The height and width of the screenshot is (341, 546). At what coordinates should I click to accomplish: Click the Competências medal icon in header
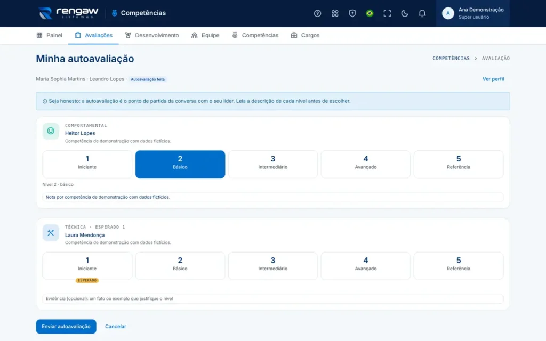[x=114, y=13]
